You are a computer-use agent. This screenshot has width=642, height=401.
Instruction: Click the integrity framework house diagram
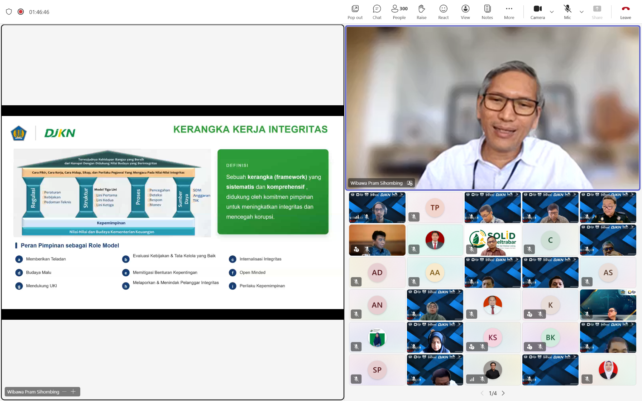point(112,193)
